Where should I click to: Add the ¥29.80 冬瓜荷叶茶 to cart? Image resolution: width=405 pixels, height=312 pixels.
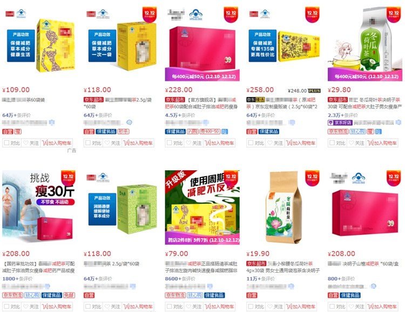[382, 143]
